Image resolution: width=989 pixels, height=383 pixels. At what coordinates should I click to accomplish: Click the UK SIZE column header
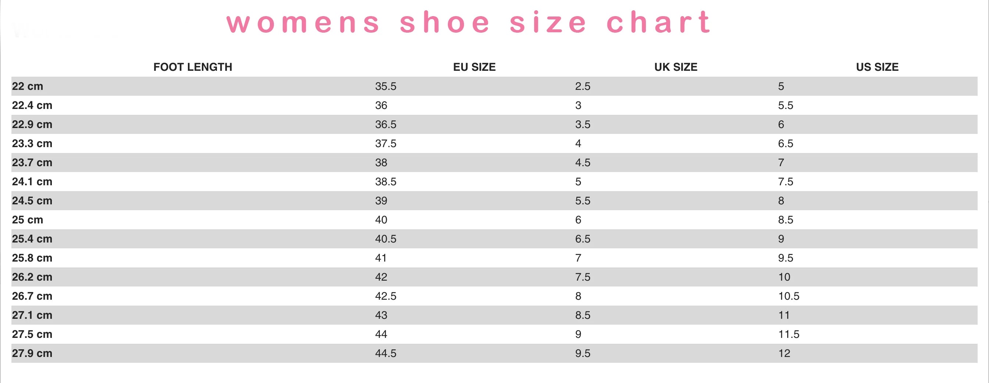tap(676, 67)
